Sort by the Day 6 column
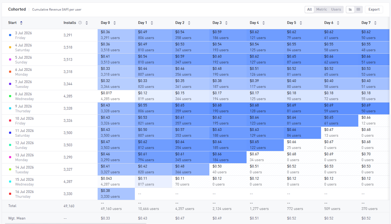The image size is (391, 224). 338,23
